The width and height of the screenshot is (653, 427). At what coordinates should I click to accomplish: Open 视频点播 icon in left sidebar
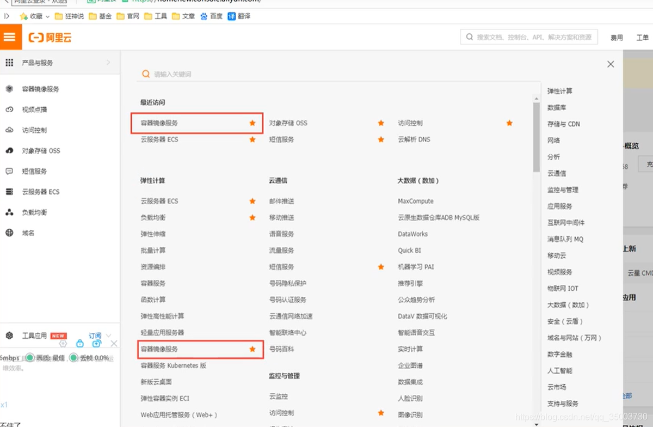pos(9,109)
